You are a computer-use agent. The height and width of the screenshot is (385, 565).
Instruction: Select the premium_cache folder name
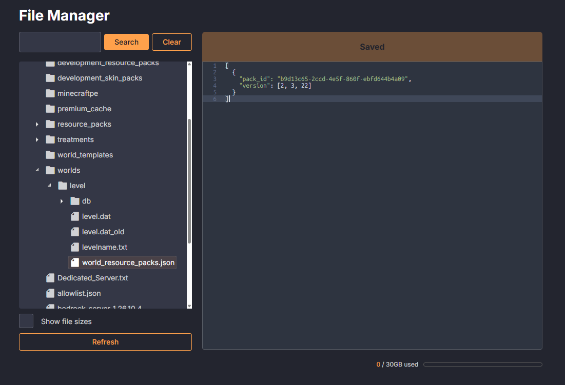click(x=84, y=109)
